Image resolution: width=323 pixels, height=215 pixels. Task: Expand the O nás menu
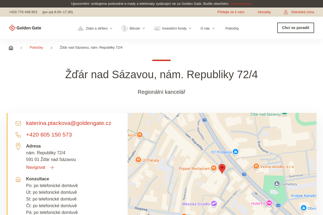pyautogui.click(x=208, y=28)
